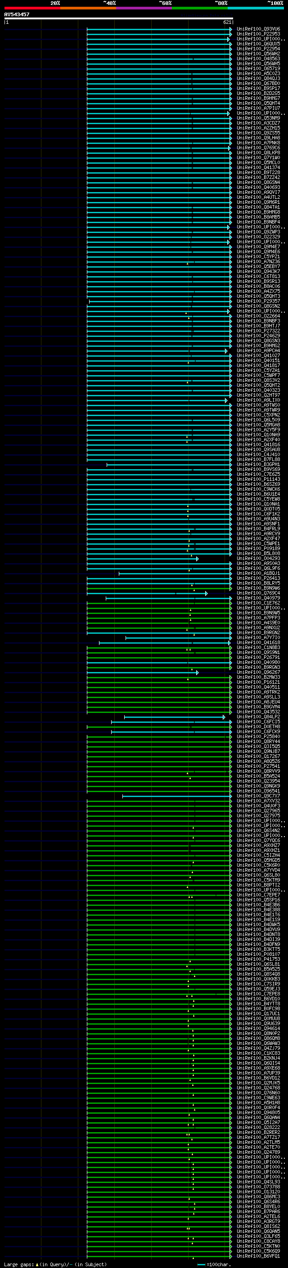
Task: Select hit label UniRef100_Q40693
Action: click(258, 188)
